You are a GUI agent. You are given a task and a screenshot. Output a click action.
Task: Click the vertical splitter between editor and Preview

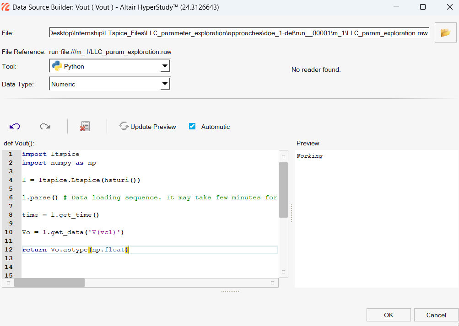[292, 213]
